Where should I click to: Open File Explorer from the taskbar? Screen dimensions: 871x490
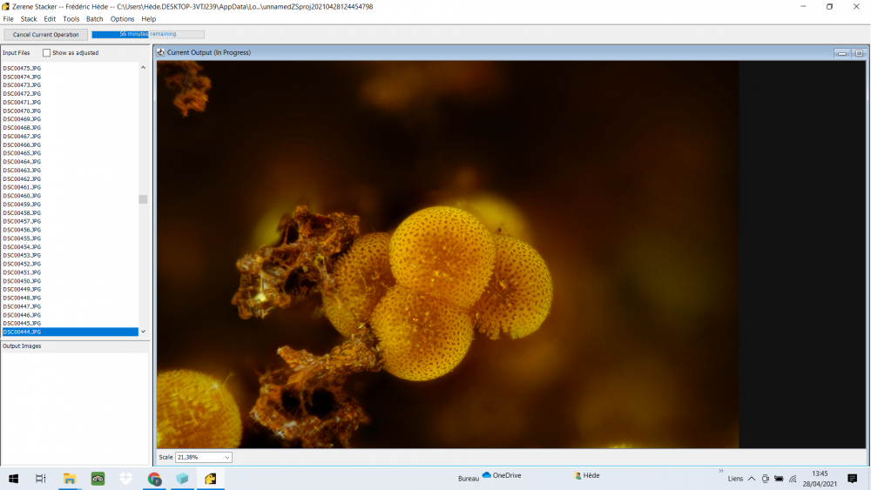click(70, 478)
